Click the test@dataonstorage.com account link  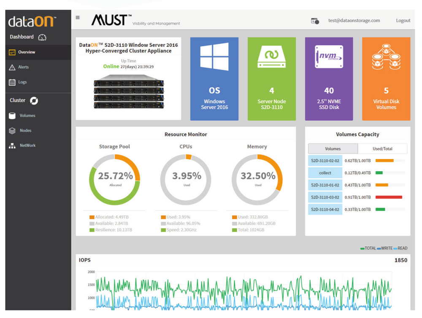[x=354, y=20]
